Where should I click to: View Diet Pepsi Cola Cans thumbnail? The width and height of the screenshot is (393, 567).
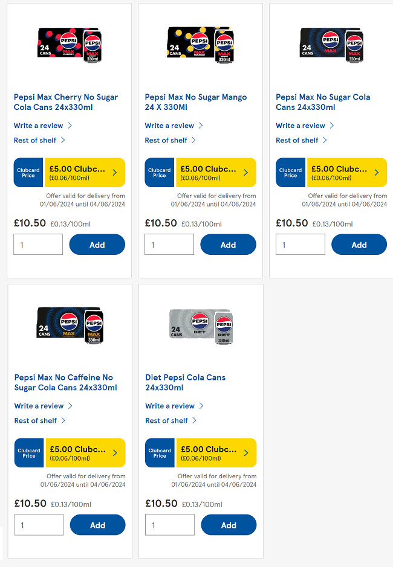pos(201,325)
